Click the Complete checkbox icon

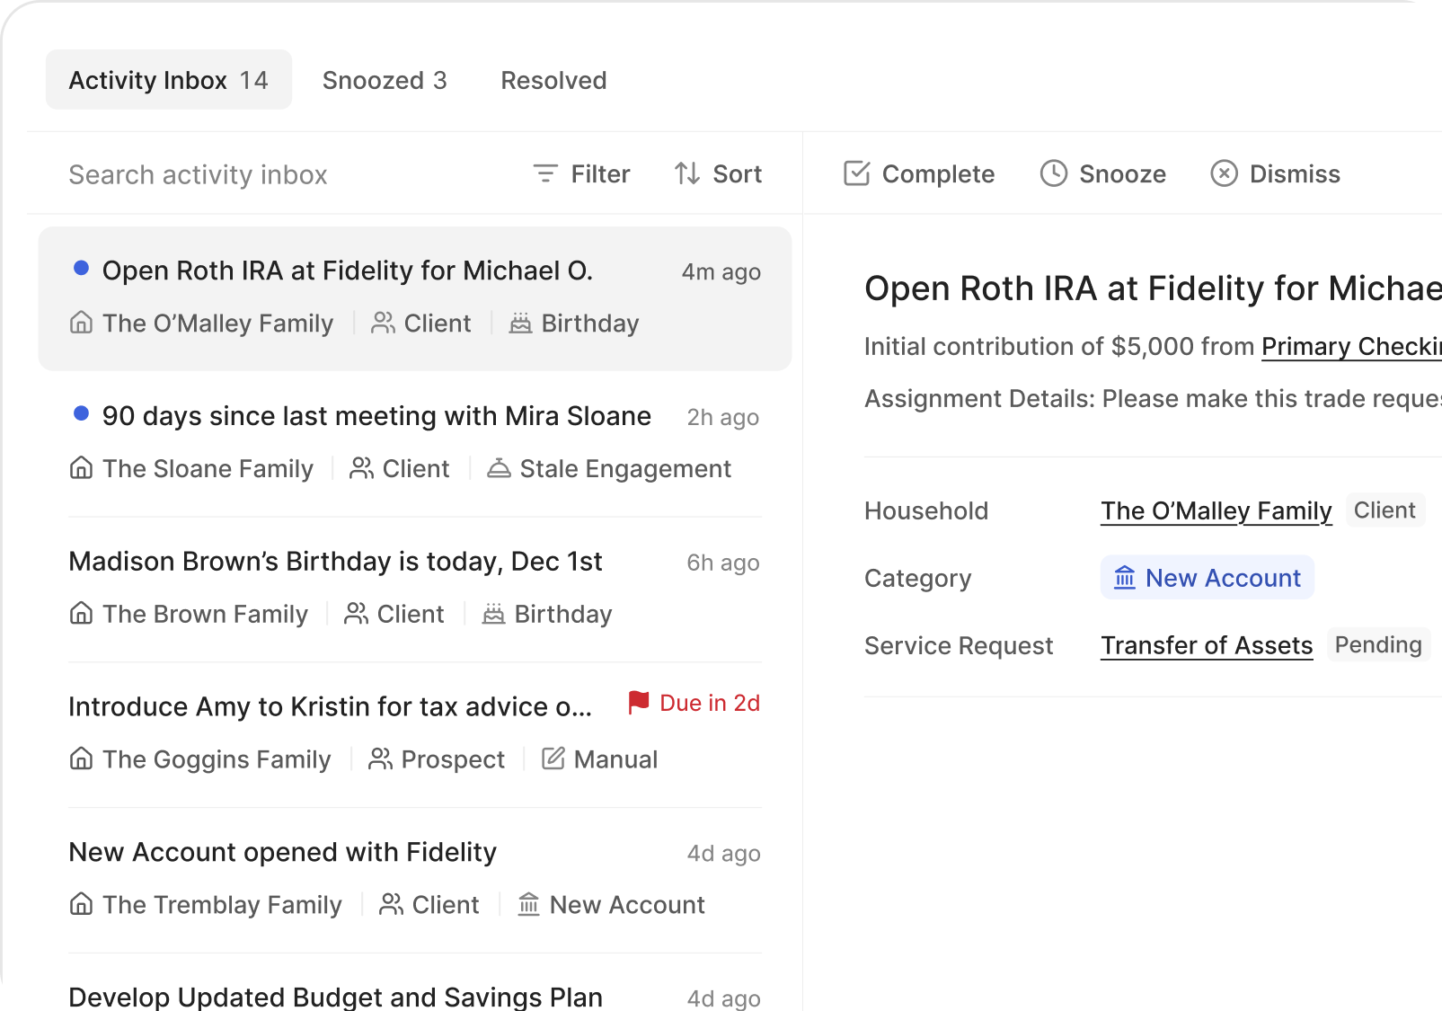pos(857,173)
